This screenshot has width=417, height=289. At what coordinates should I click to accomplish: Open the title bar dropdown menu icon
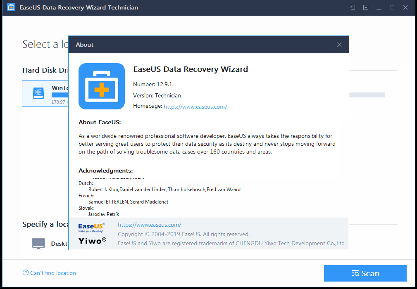pos(366,7)
